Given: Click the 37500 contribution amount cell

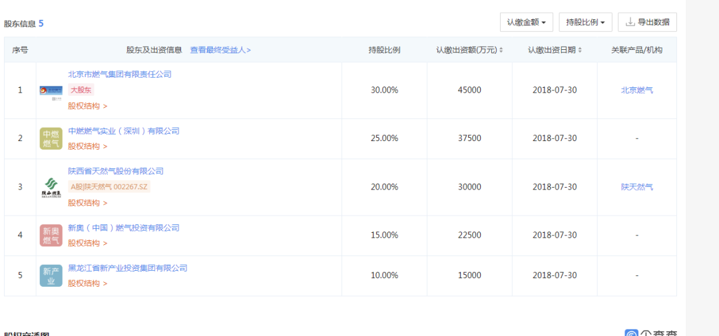Looking at the screenshot, I should click(469, 138).
